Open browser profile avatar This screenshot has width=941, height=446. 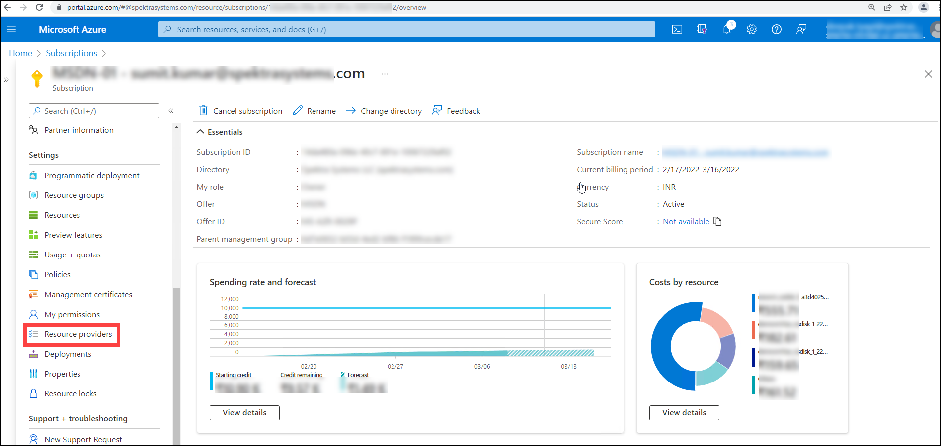click(924, 7)
